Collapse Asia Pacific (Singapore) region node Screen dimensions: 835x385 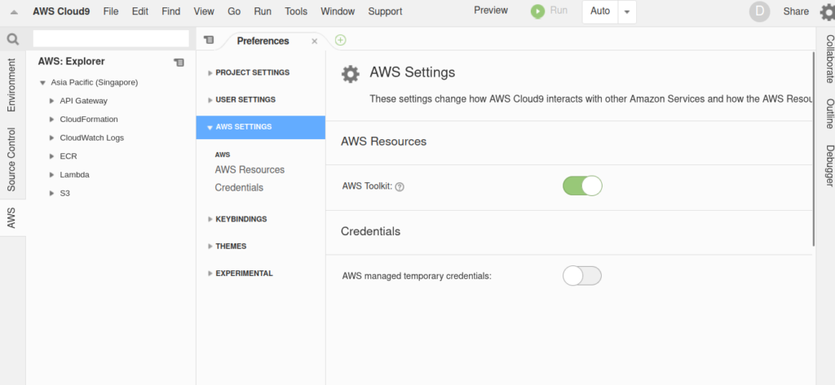coord(42,83)
